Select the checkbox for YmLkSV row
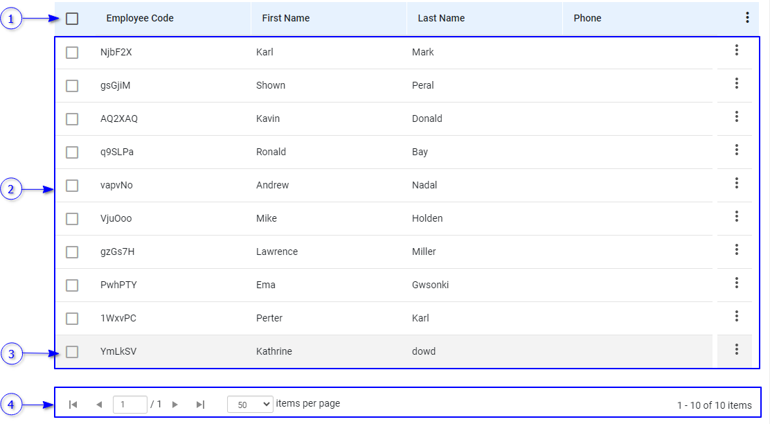The height and width of the screenshot is (424, 770). tap(72, 352)
